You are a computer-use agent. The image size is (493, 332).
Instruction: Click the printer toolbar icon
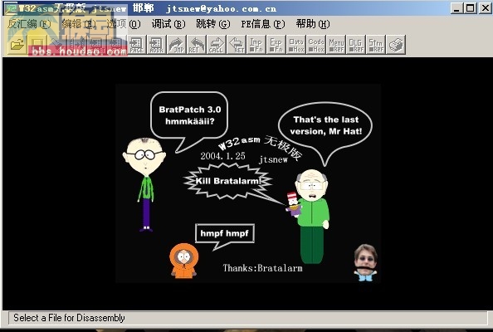(x=396, y=45)
